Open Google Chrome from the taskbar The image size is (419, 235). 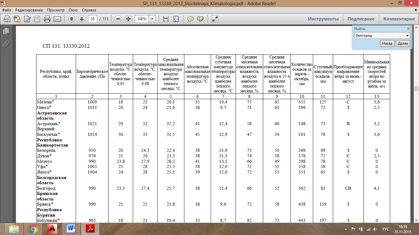[x=33, y=229]
